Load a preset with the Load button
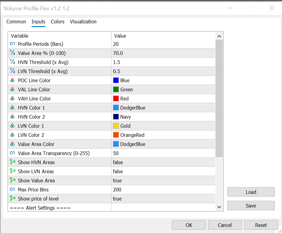The image size is (282, 233). [251, 192]
